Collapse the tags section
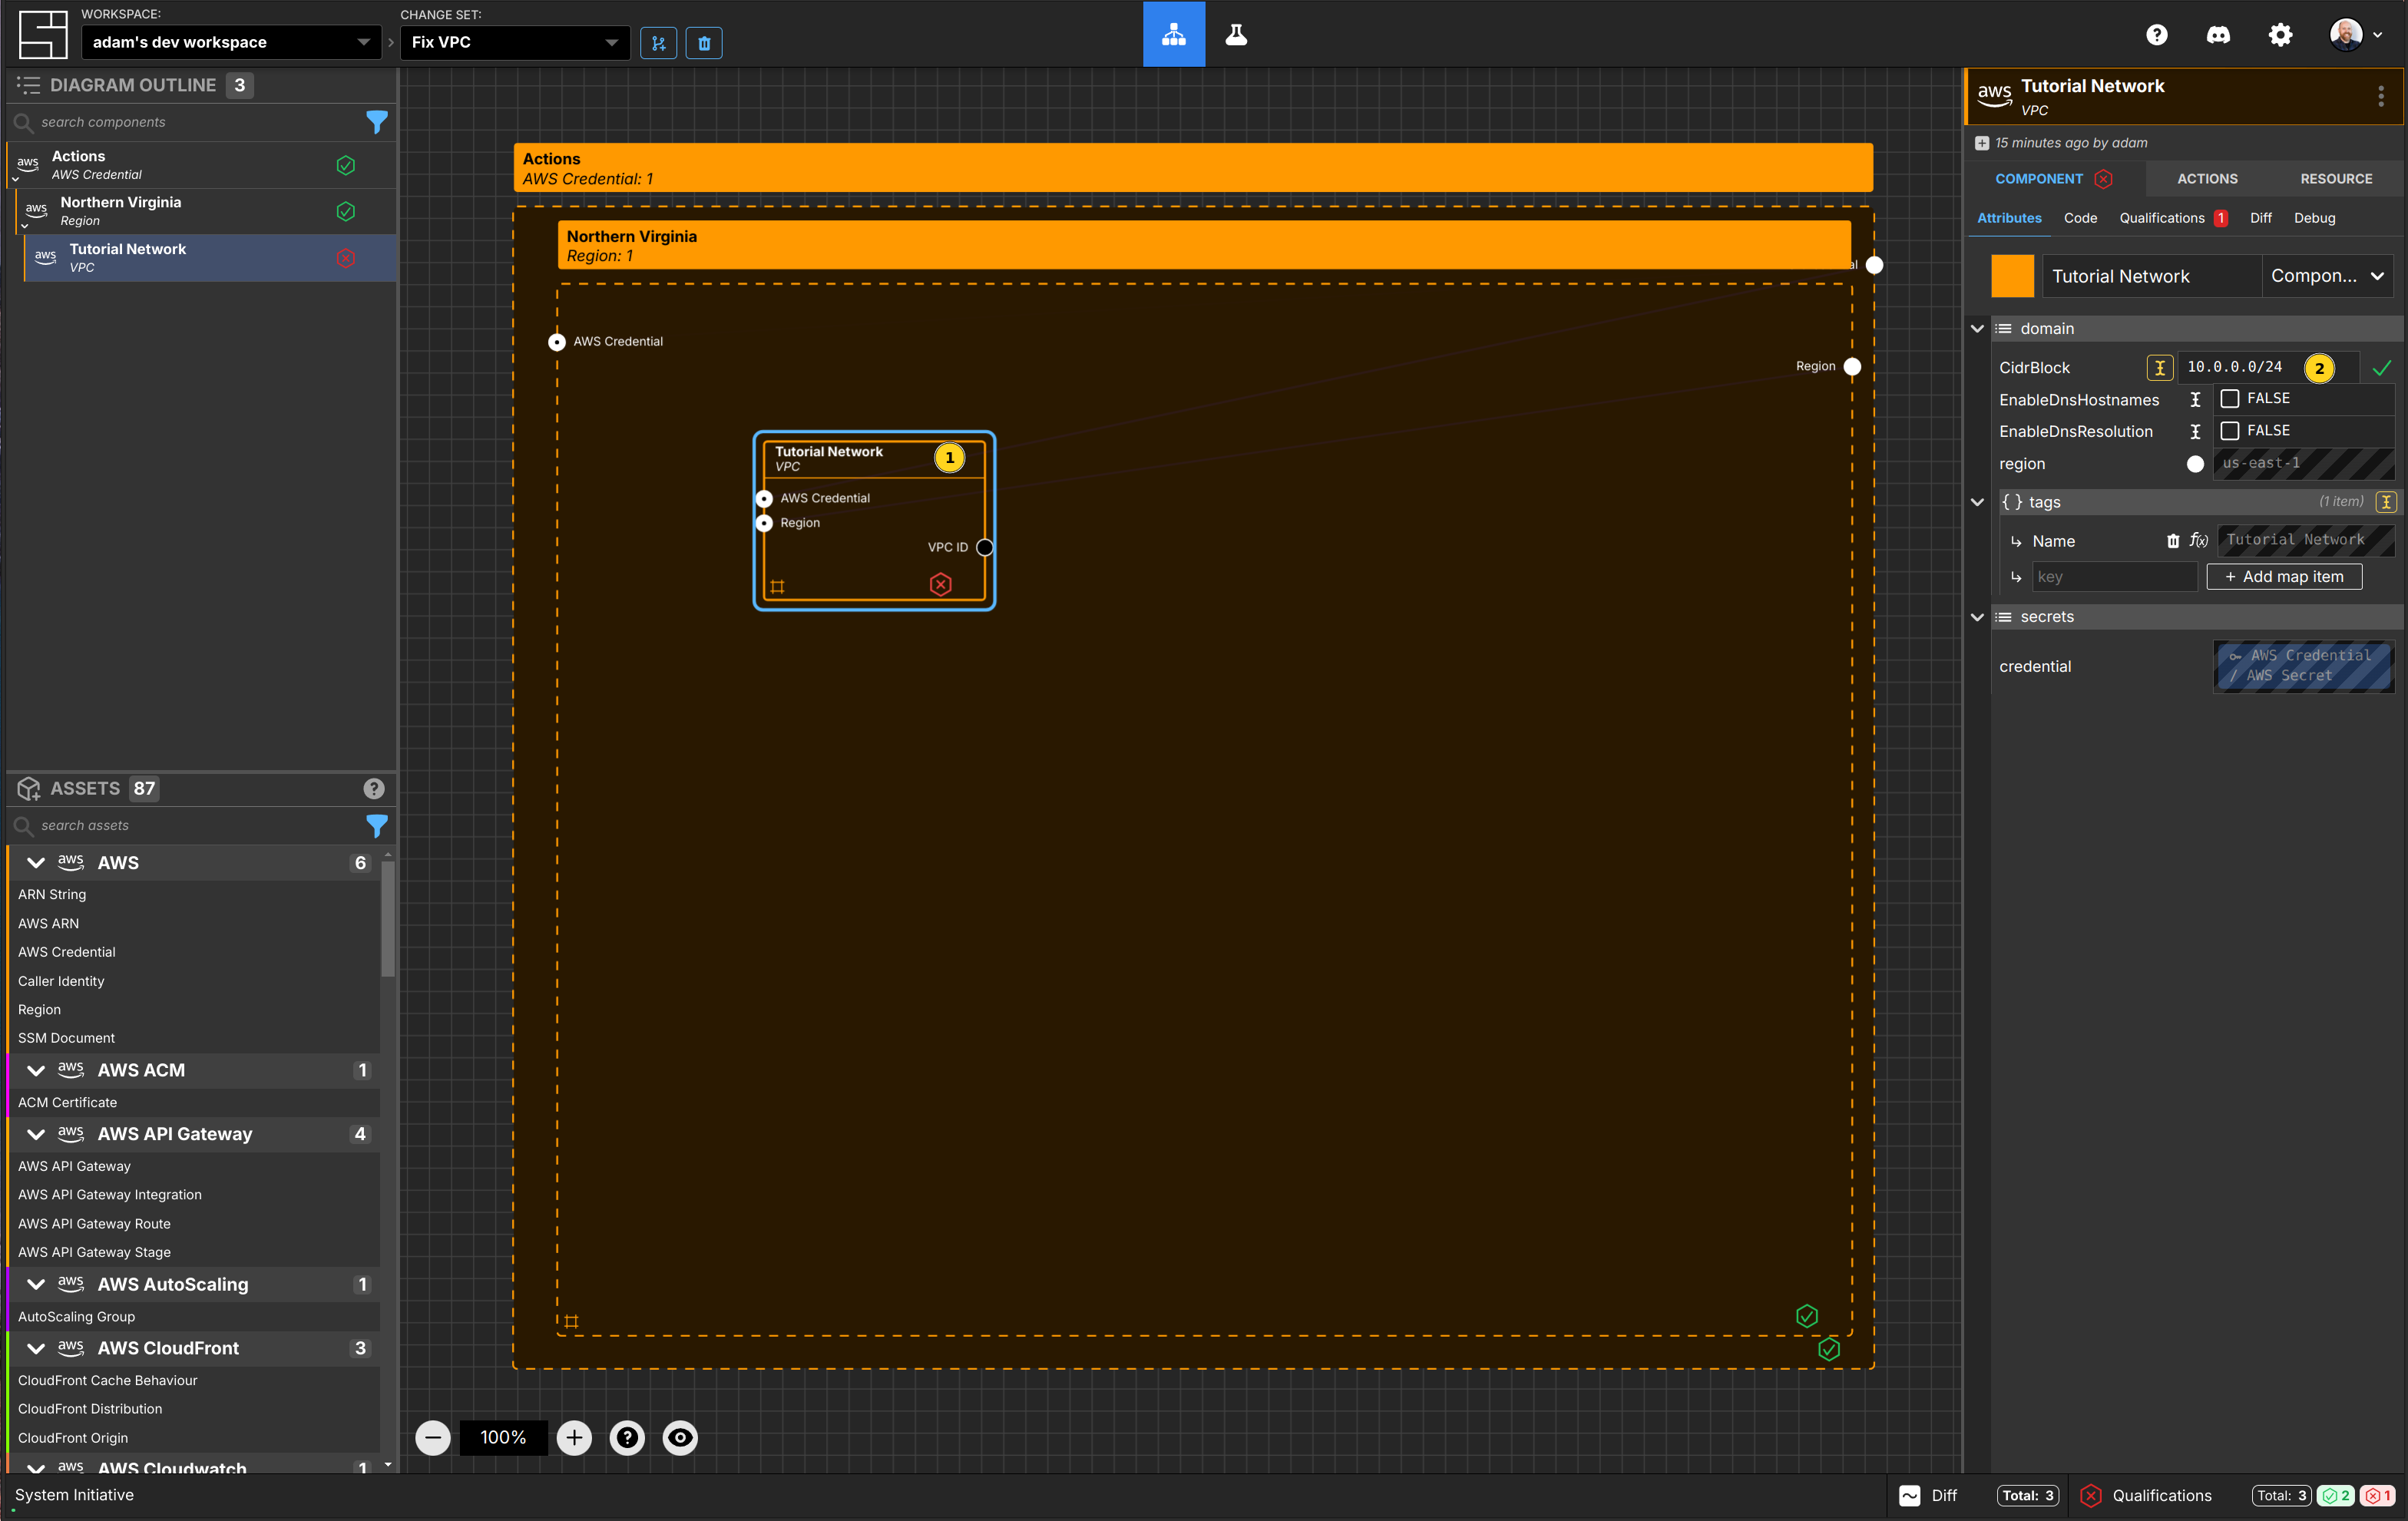Image resolution: width=2408 pixels, height=1521 pixels. tap(1977, 502)
